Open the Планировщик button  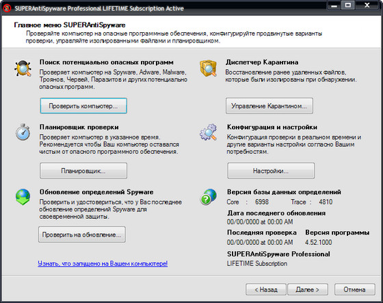tap(83, 170)
